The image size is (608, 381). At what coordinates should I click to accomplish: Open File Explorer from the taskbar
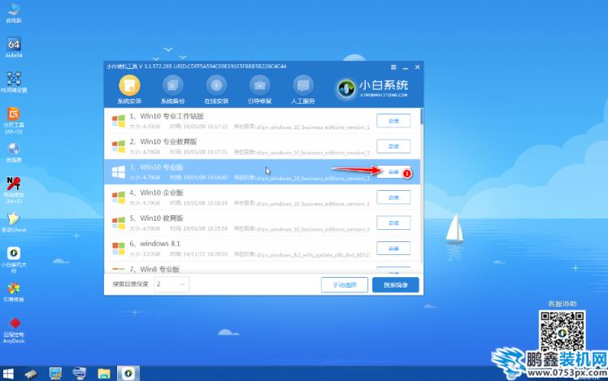click(104, 374)
